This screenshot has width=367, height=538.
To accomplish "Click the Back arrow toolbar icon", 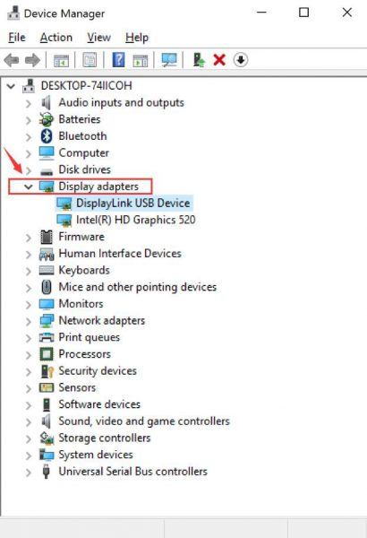I will tap(12, 60).
